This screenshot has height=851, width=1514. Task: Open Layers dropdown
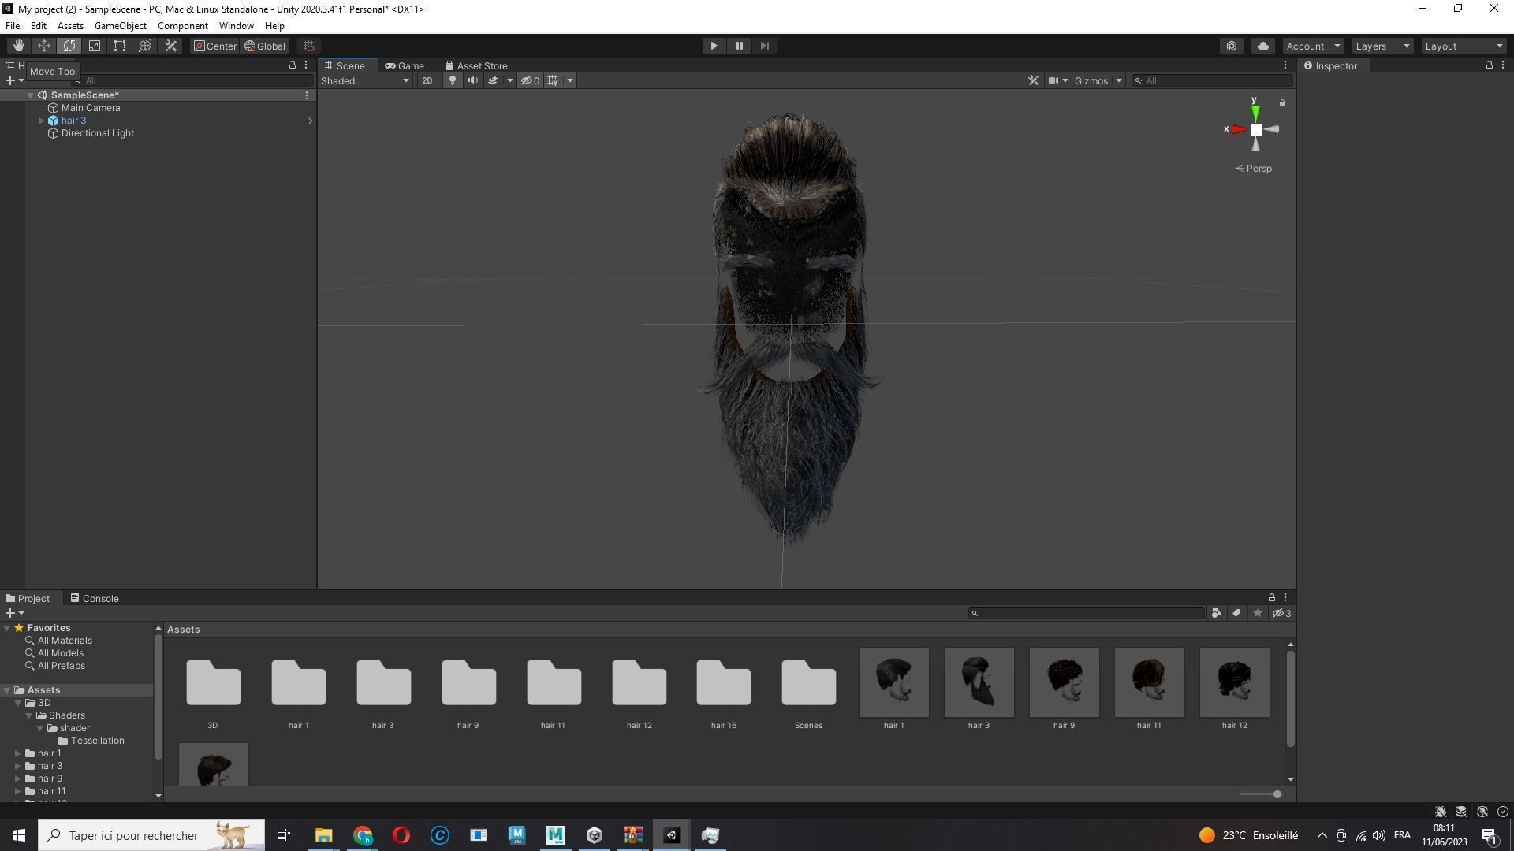(1382, 46)
